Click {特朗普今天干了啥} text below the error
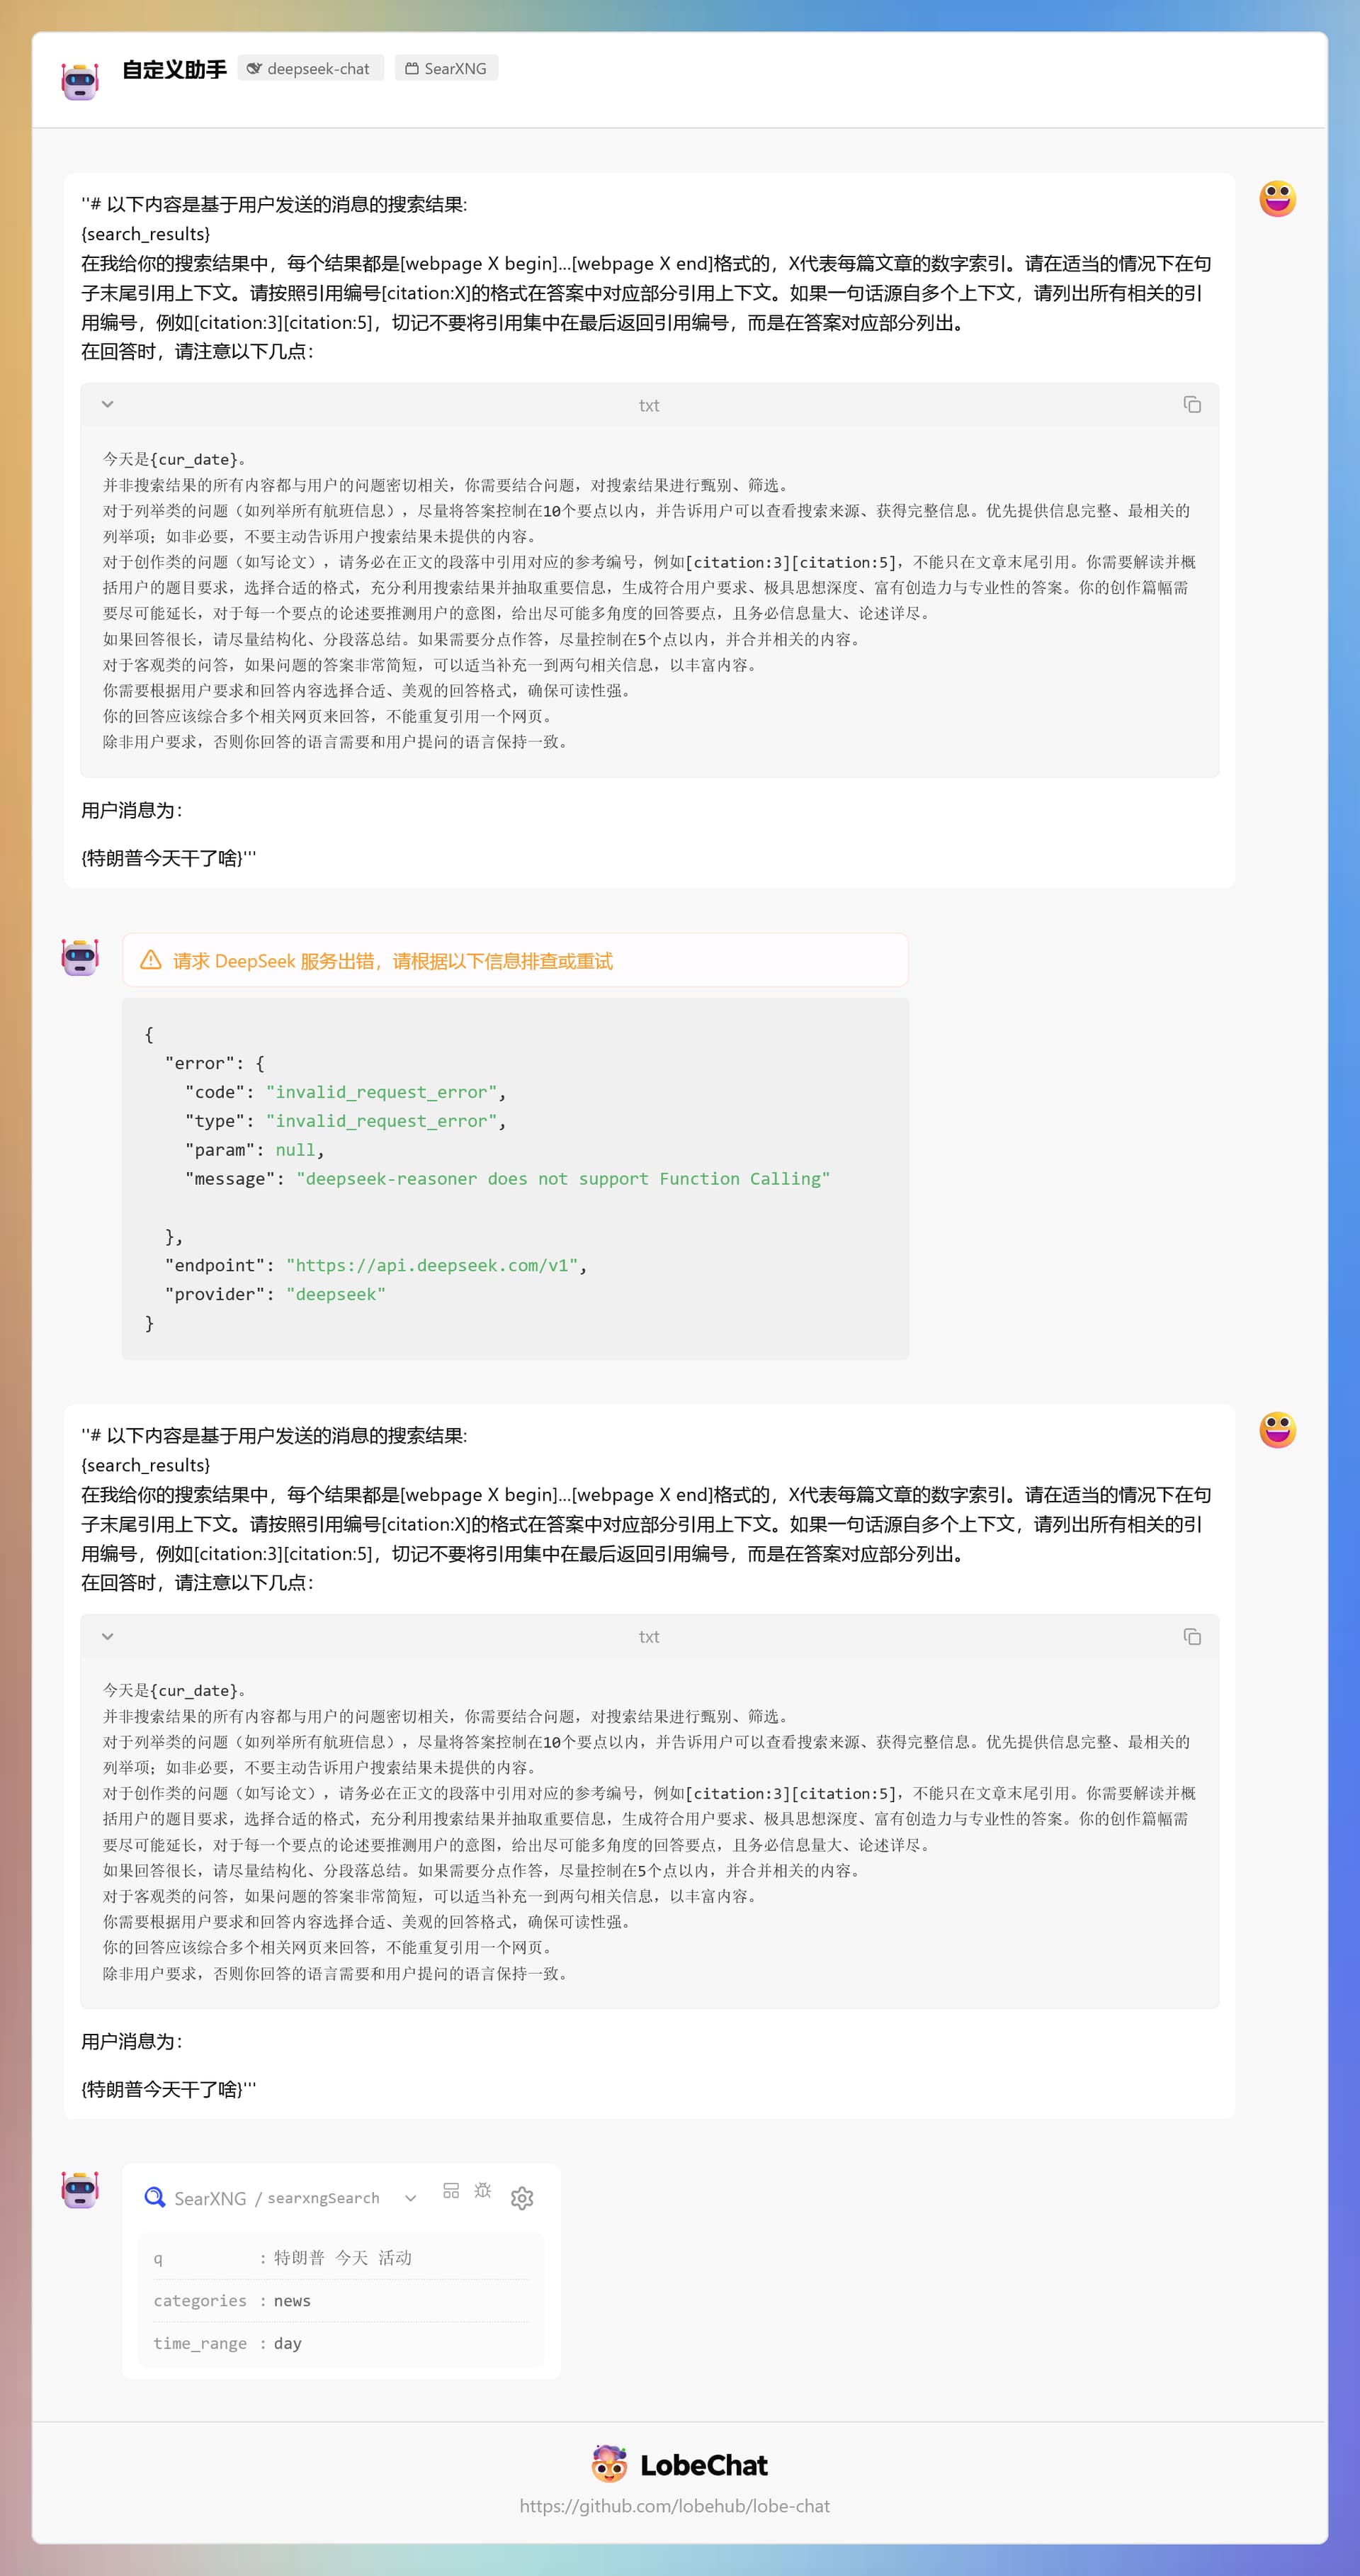 168,2089
